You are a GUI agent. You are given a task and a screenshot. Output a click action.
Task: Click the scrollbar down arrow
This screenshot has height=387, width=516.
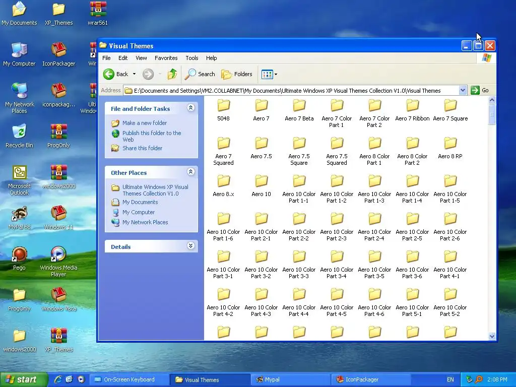(492, 336)
